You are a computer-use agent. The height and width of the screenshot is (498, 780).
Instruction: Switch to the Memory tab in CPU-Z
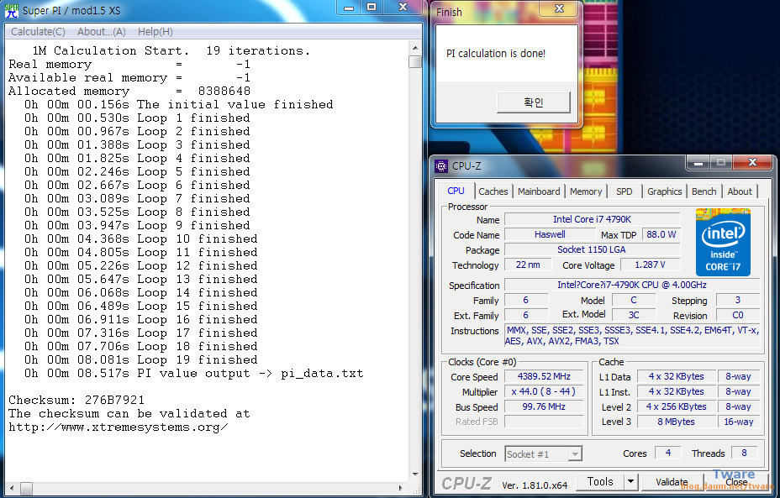point(586,191)
